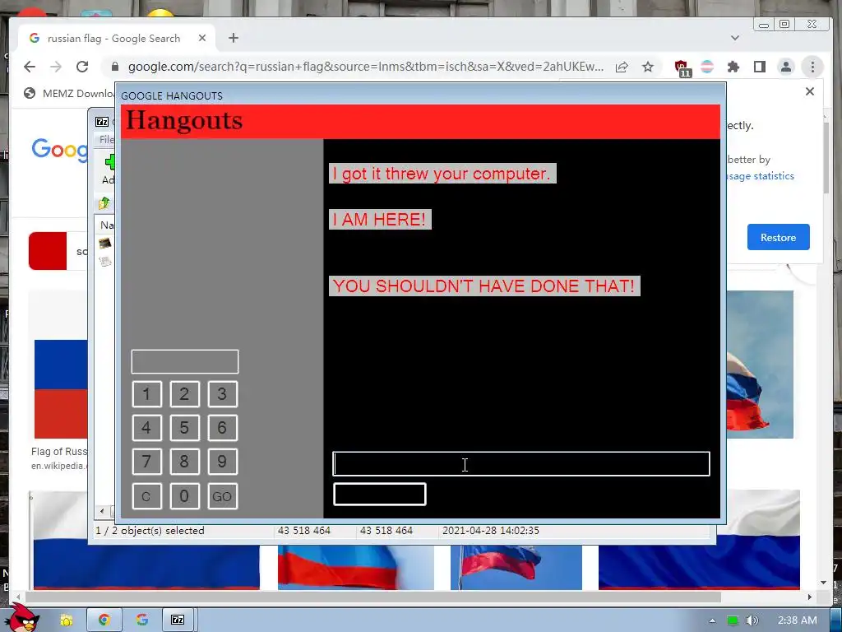
Task: Open the Chrome icon on taskbar
Action: click(104, 620)
